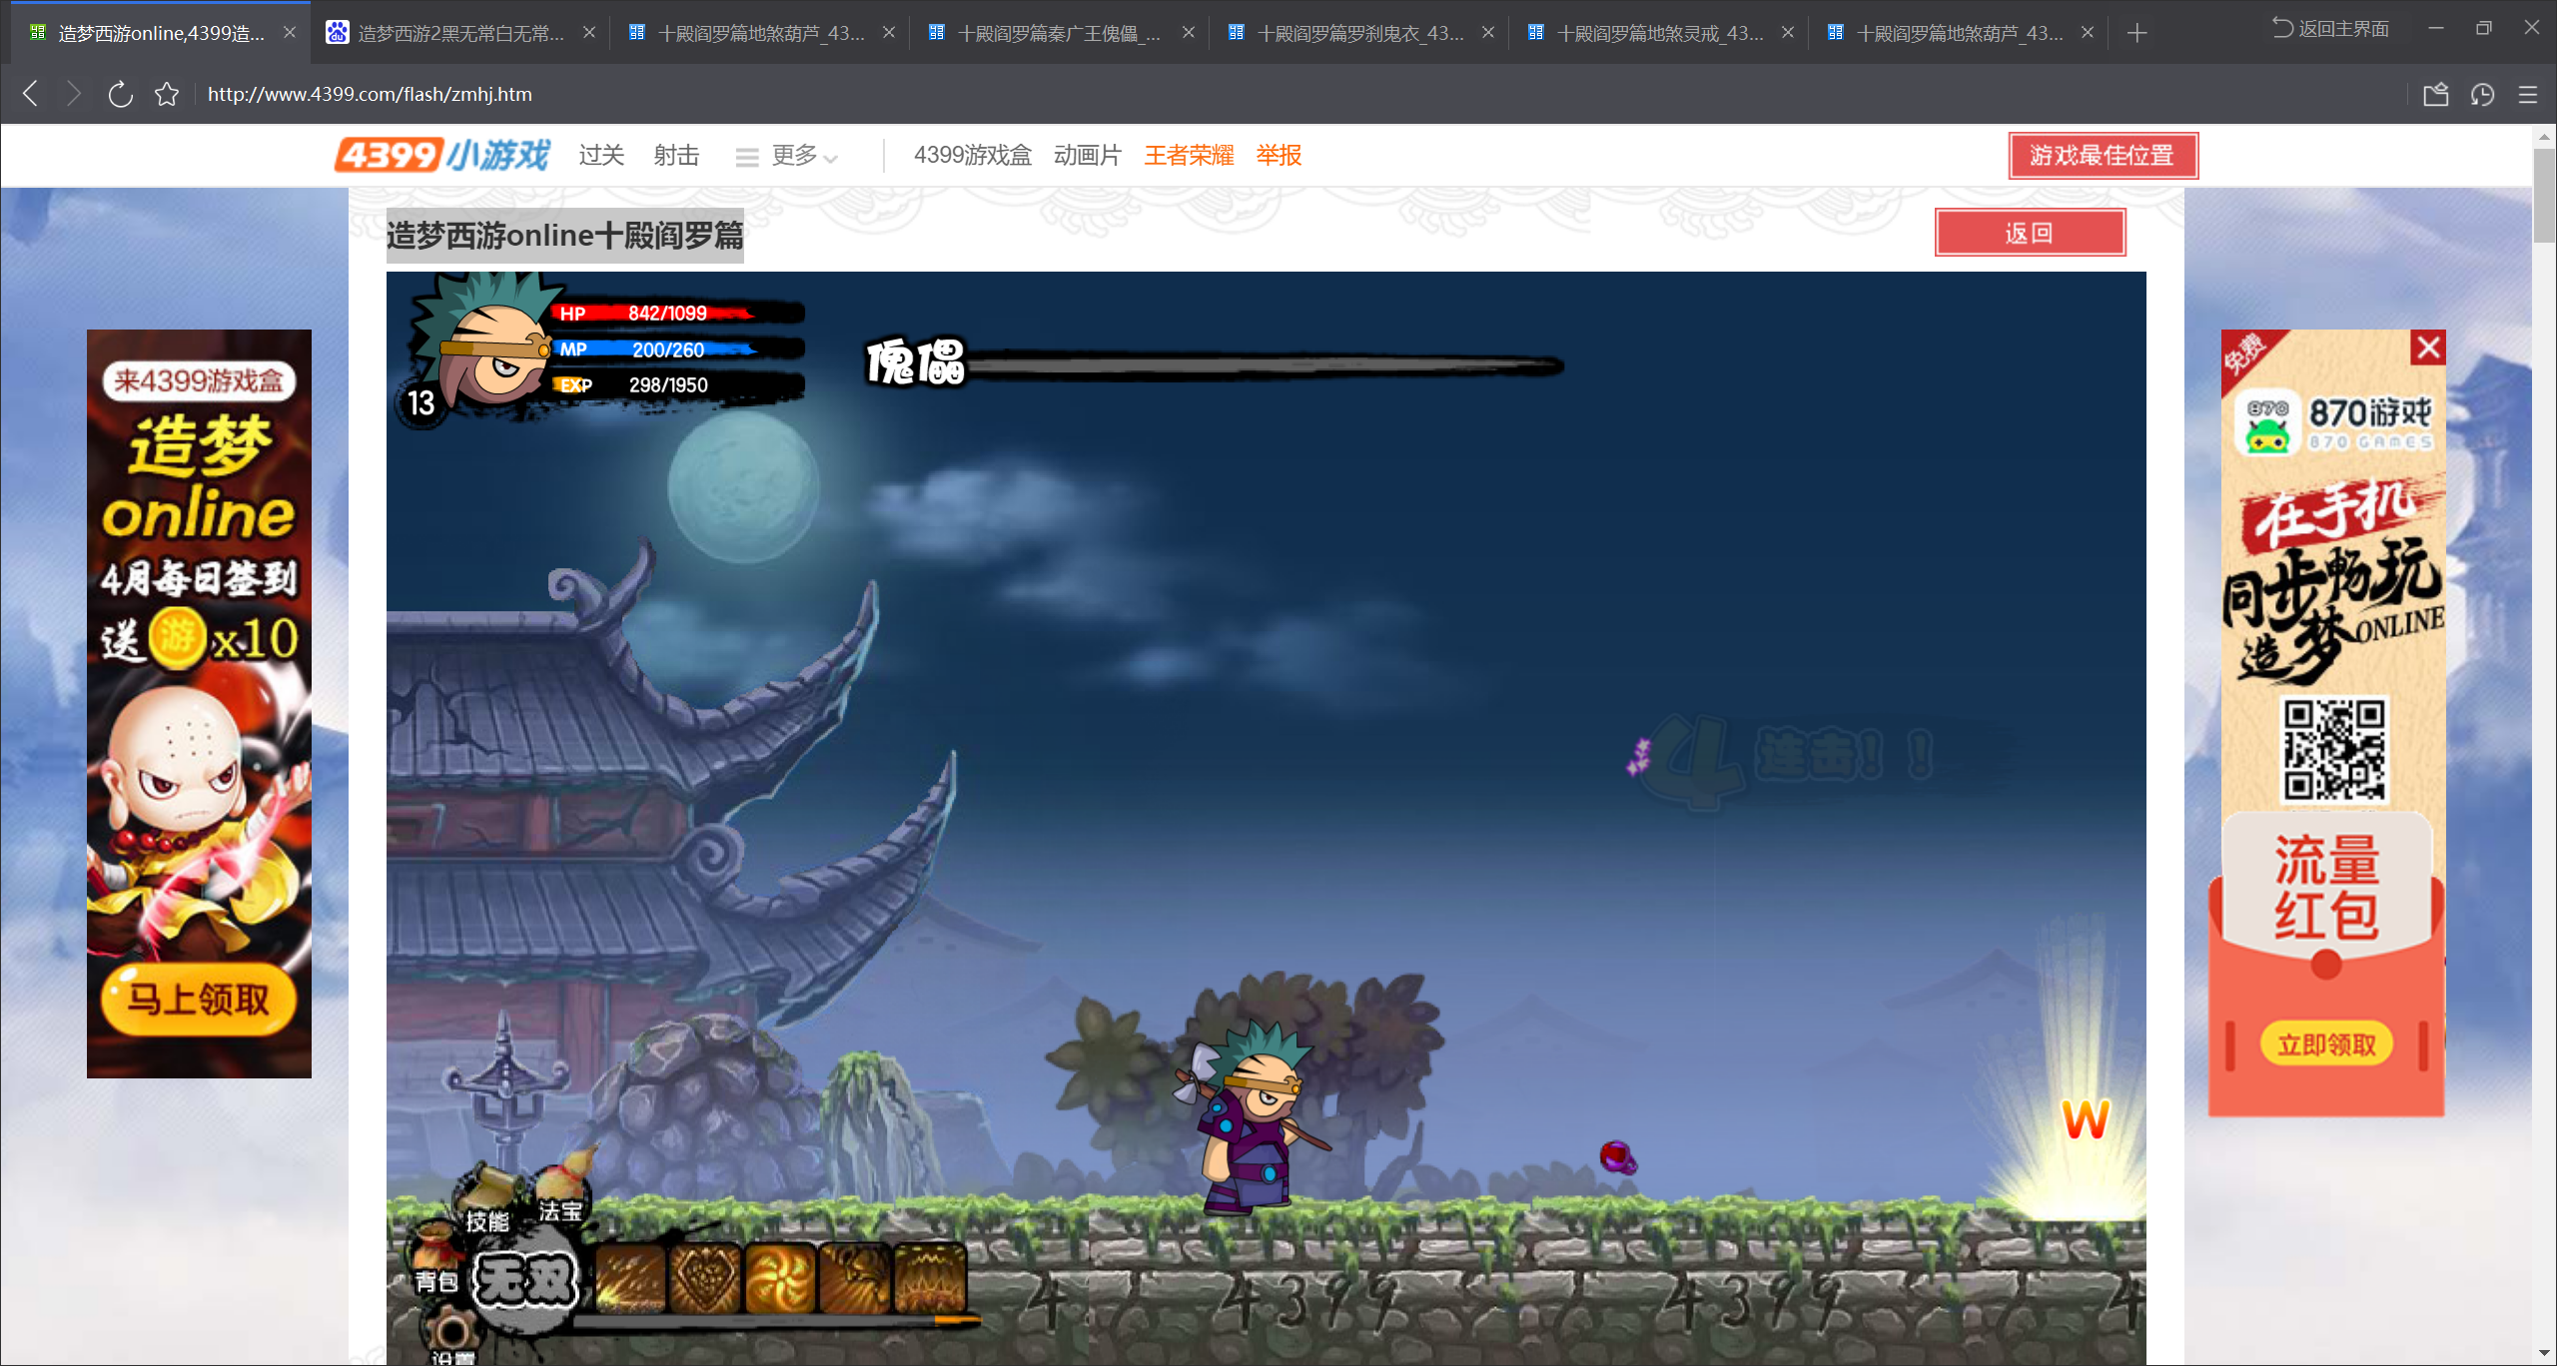
Task: Use the first skill slot with streaking arrows
Action: point(631,1278)
